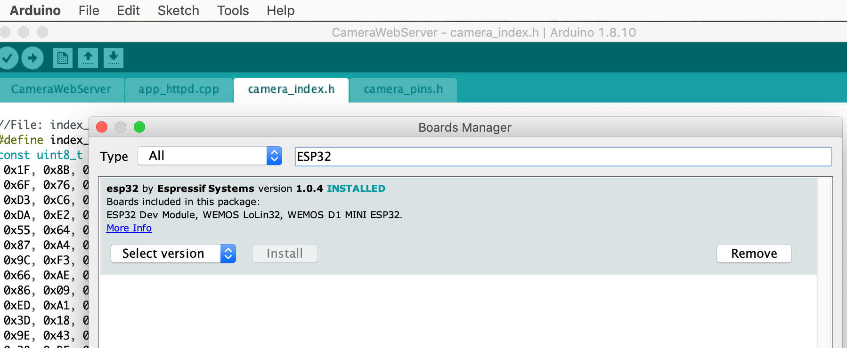Click the Upload arrow toolbar icon

33,58
